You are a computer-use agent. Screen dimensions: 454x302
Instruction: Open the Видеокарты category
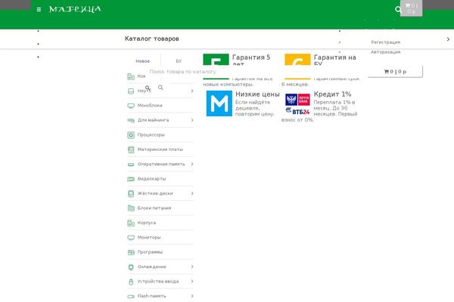[152, 179]
